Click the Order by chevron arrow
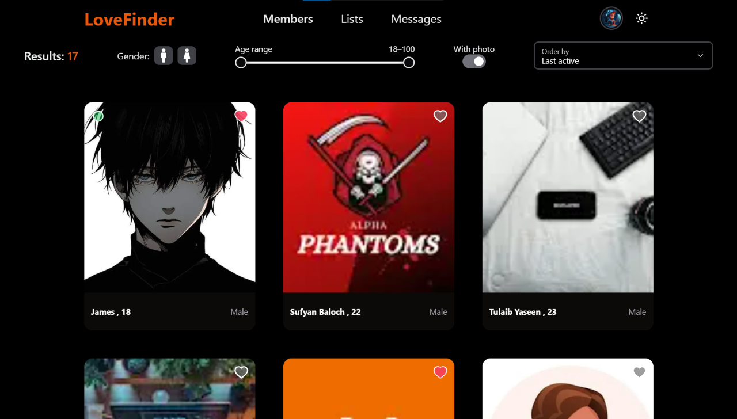Screen dimensions: 737x419 [700, 56]
